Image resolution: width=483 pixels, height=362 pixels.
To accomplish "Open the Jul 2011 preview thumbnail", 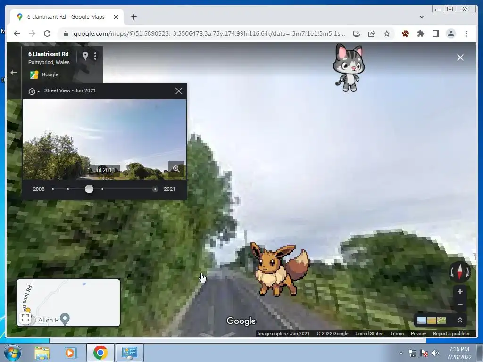I will (104, 139).
